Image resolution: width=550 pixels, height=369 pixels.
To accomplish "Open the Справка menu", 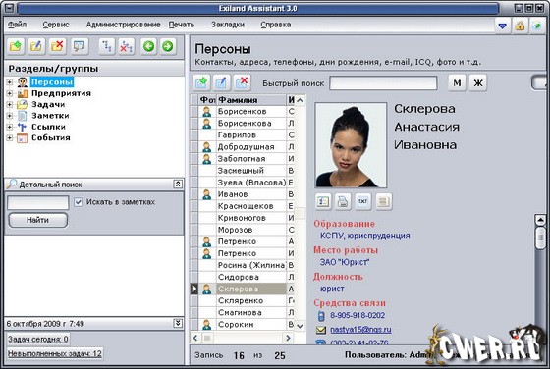I will 276,25.
